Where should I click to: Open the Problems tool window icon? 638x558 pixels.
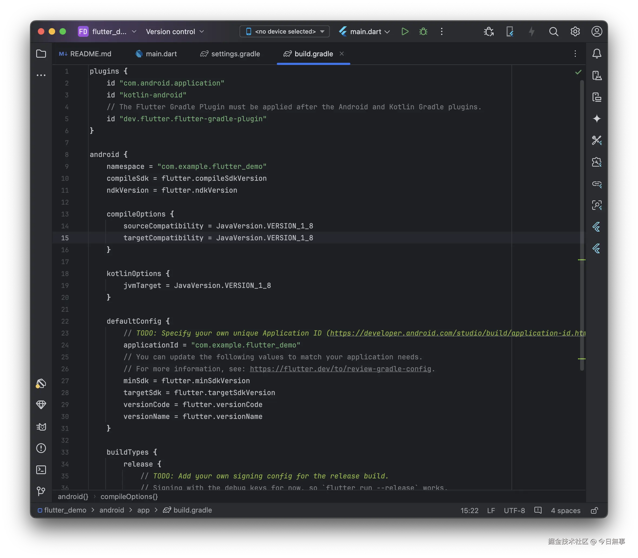(41, 448)
